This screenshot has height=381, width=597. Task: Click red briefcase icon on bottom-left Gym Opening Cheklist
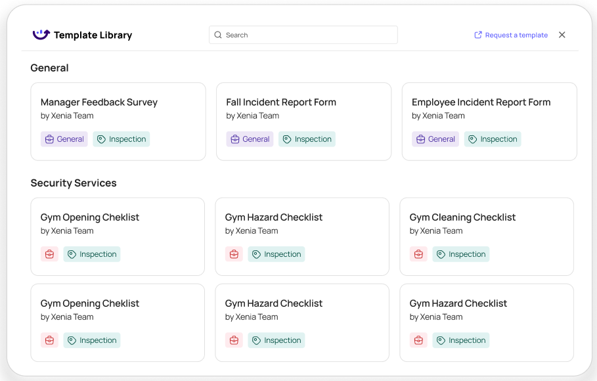point(49,340)
